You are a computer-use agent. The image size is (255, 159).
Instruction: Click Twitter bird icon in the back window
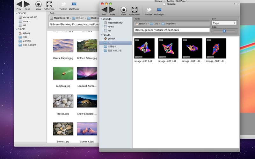click(63, 4)
